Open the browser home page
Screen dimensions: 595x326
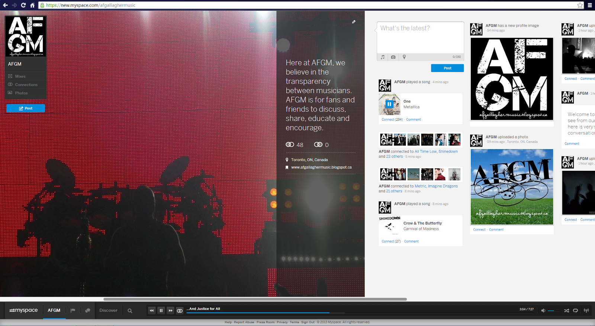[x=32, y=5]
